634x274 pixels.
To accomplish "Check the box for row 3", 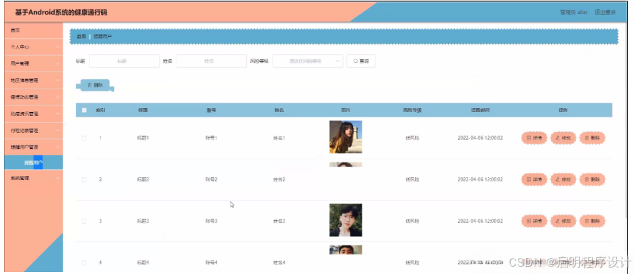I will (84, 221).
